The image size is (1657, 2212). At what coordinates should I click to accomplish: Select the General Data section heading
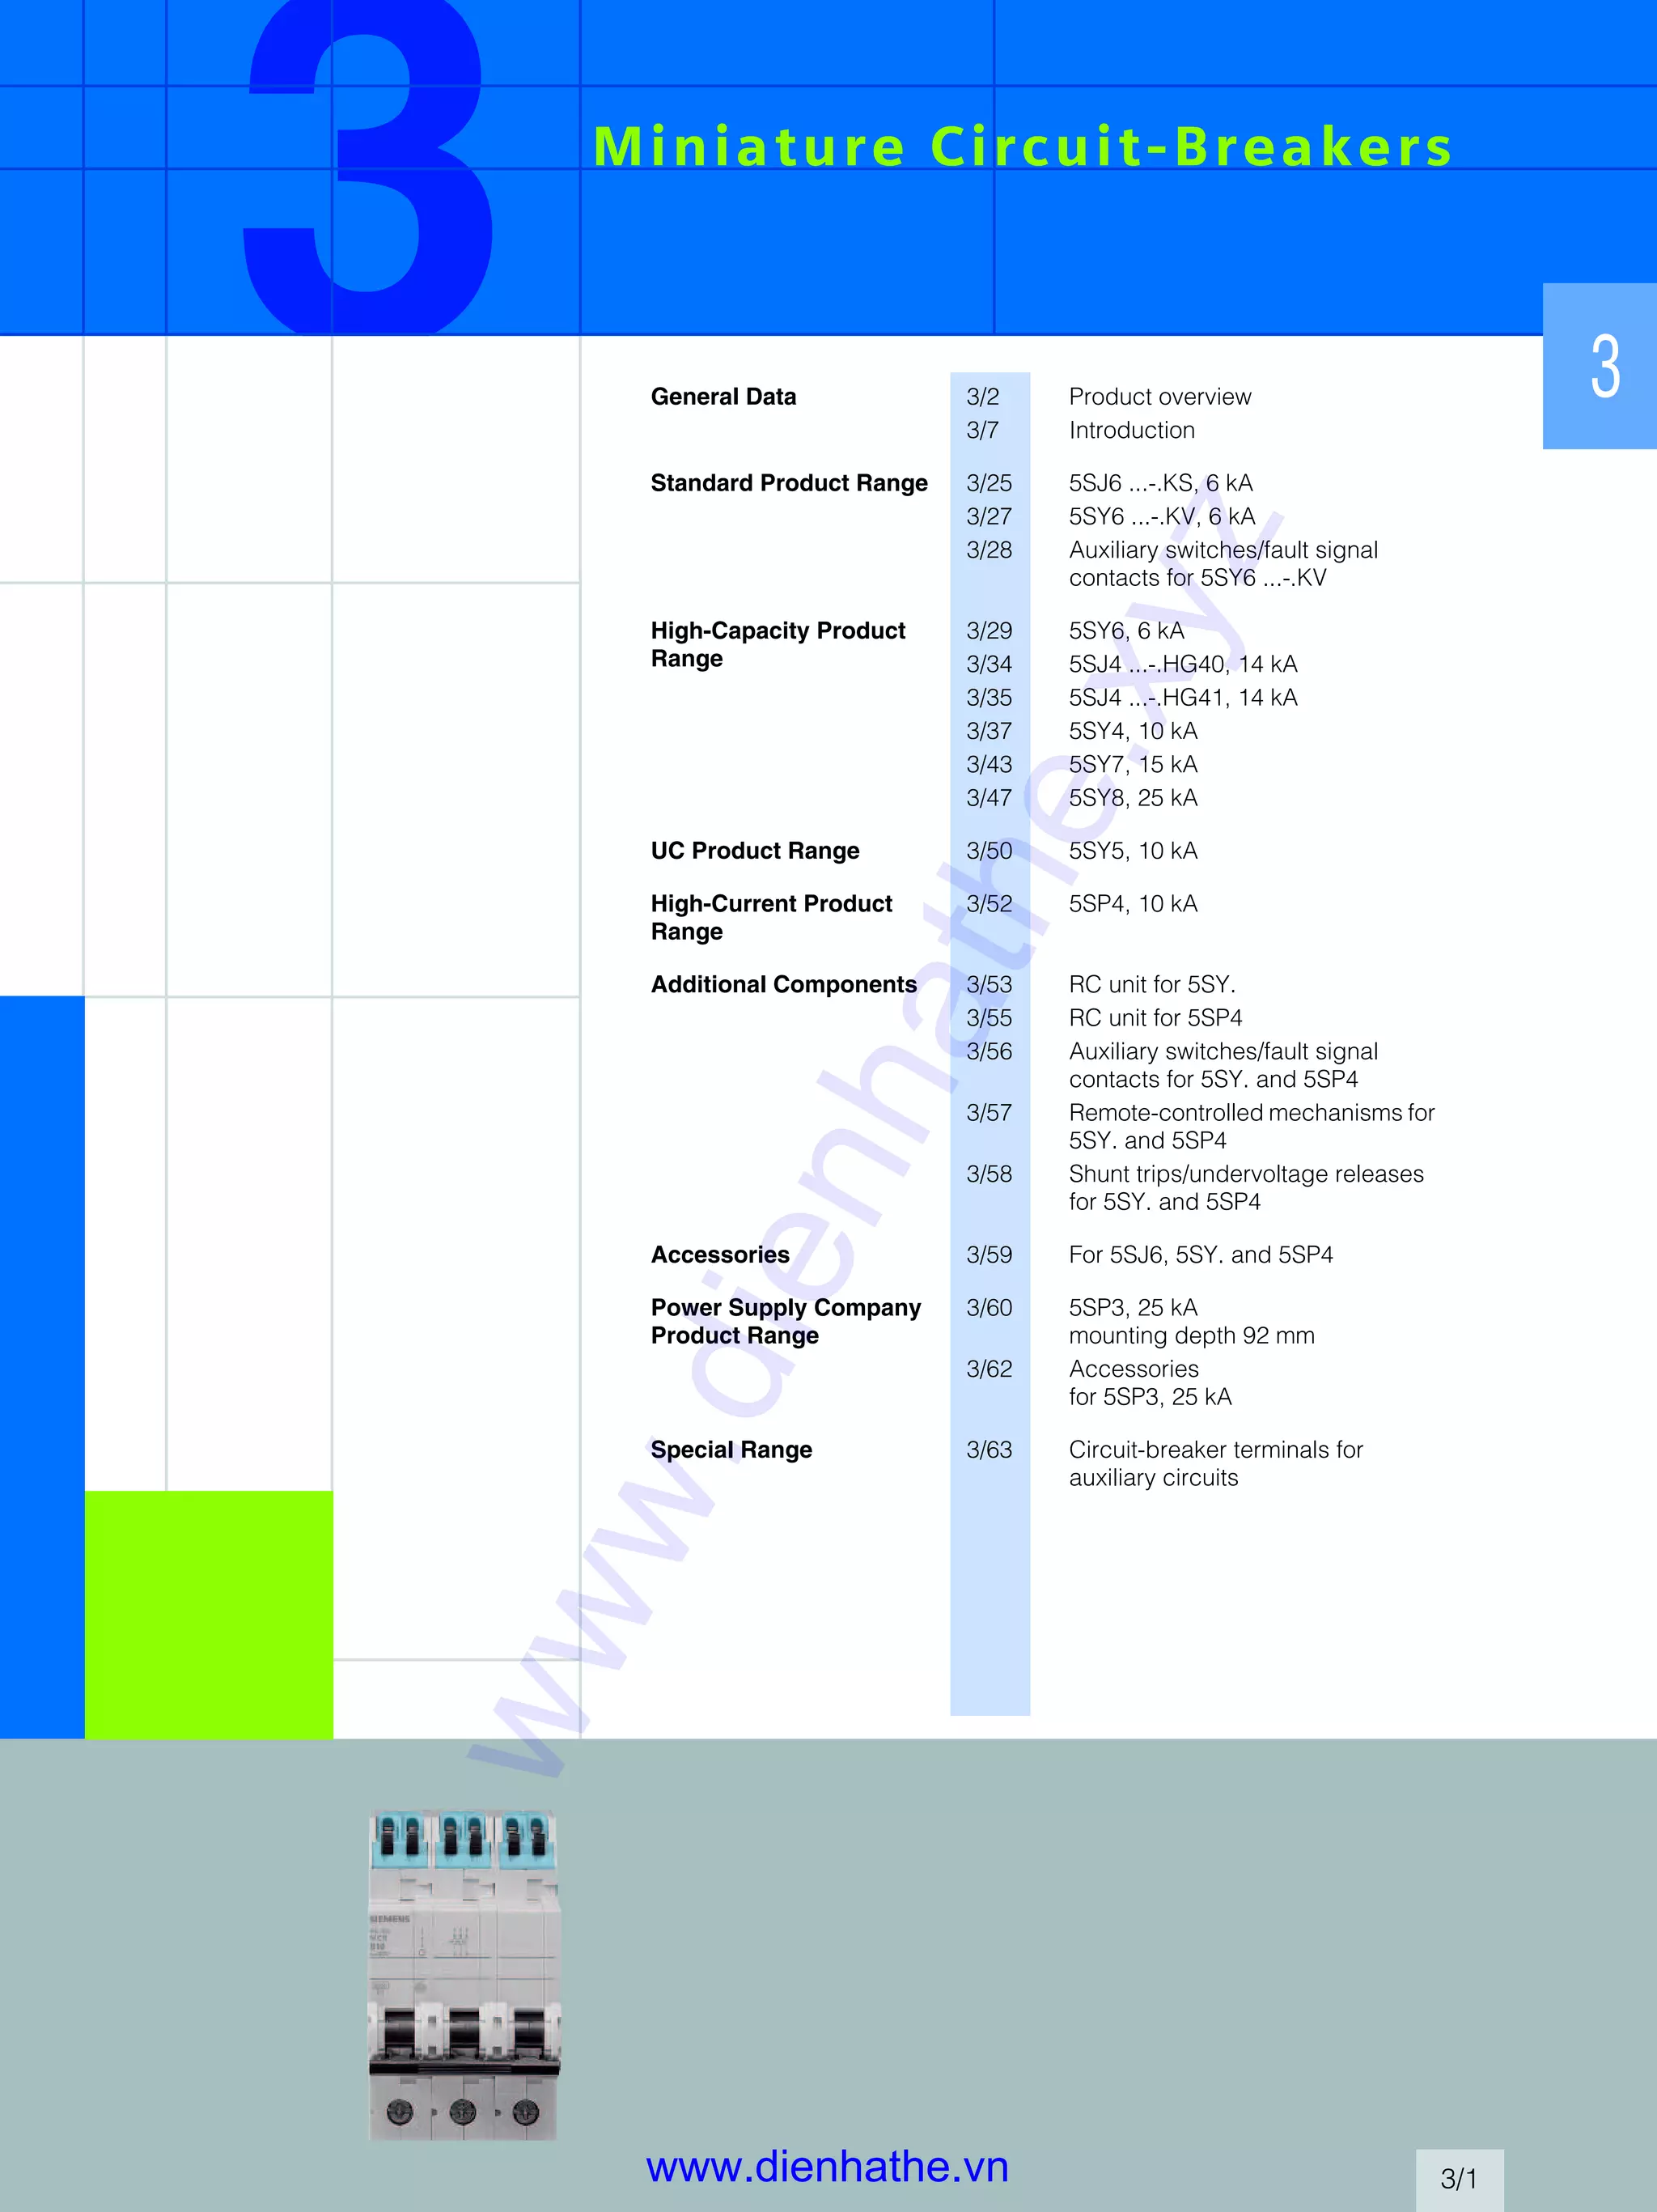tap(723, 397)
